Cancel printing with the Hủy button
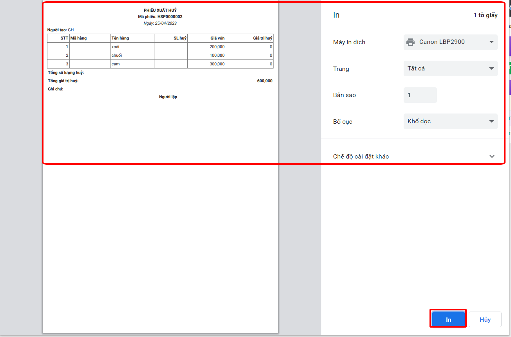The width and height of the screenshot is (511, 337). pos(485,319)
